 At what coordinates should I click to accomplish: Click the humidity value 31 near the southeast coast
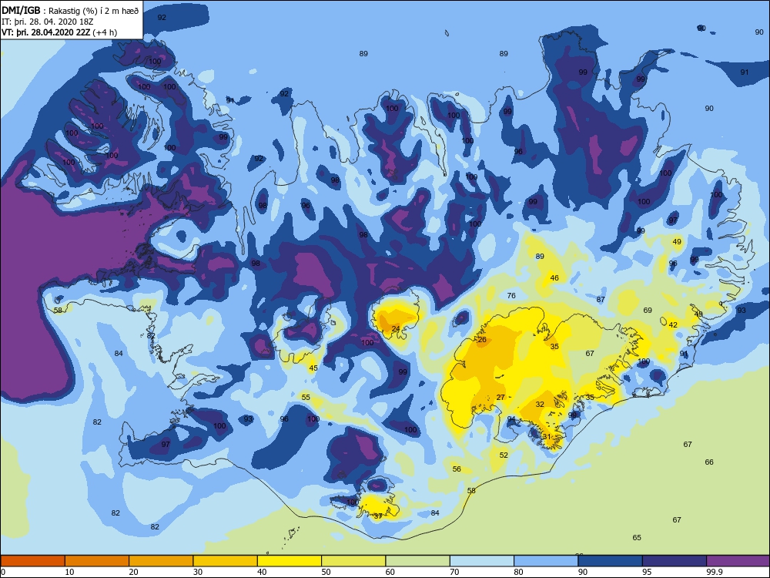547,436
